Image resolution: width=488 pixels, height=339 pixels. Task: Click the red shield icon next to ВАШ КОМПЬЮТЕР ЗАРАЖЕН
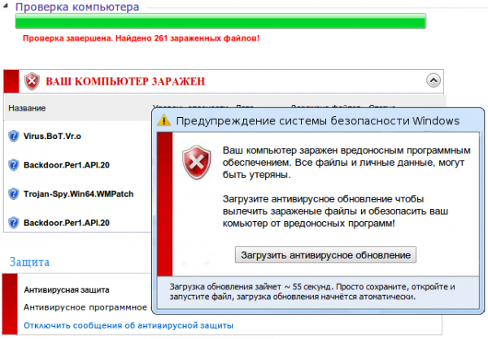pyautogui.click(x=32, y=81)
